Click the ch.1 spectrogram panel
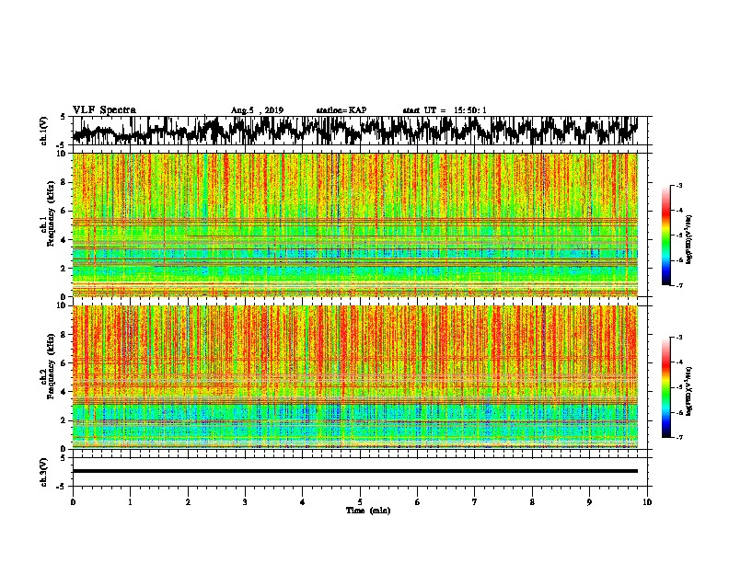Screen dimensions: 729x563 (355, 224)
